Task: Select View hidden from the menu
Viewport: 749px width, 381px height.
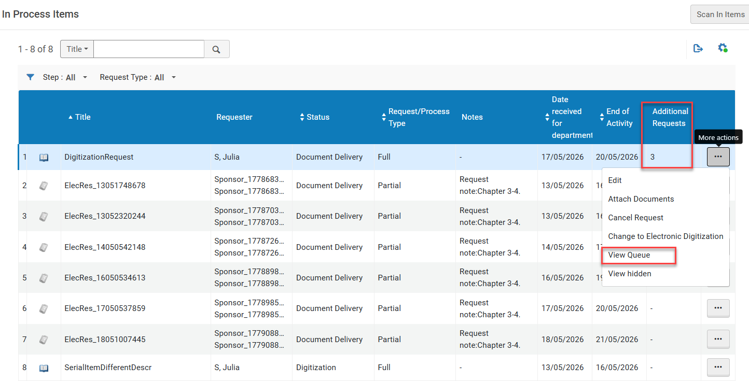Action: click(x=630, y=274)
